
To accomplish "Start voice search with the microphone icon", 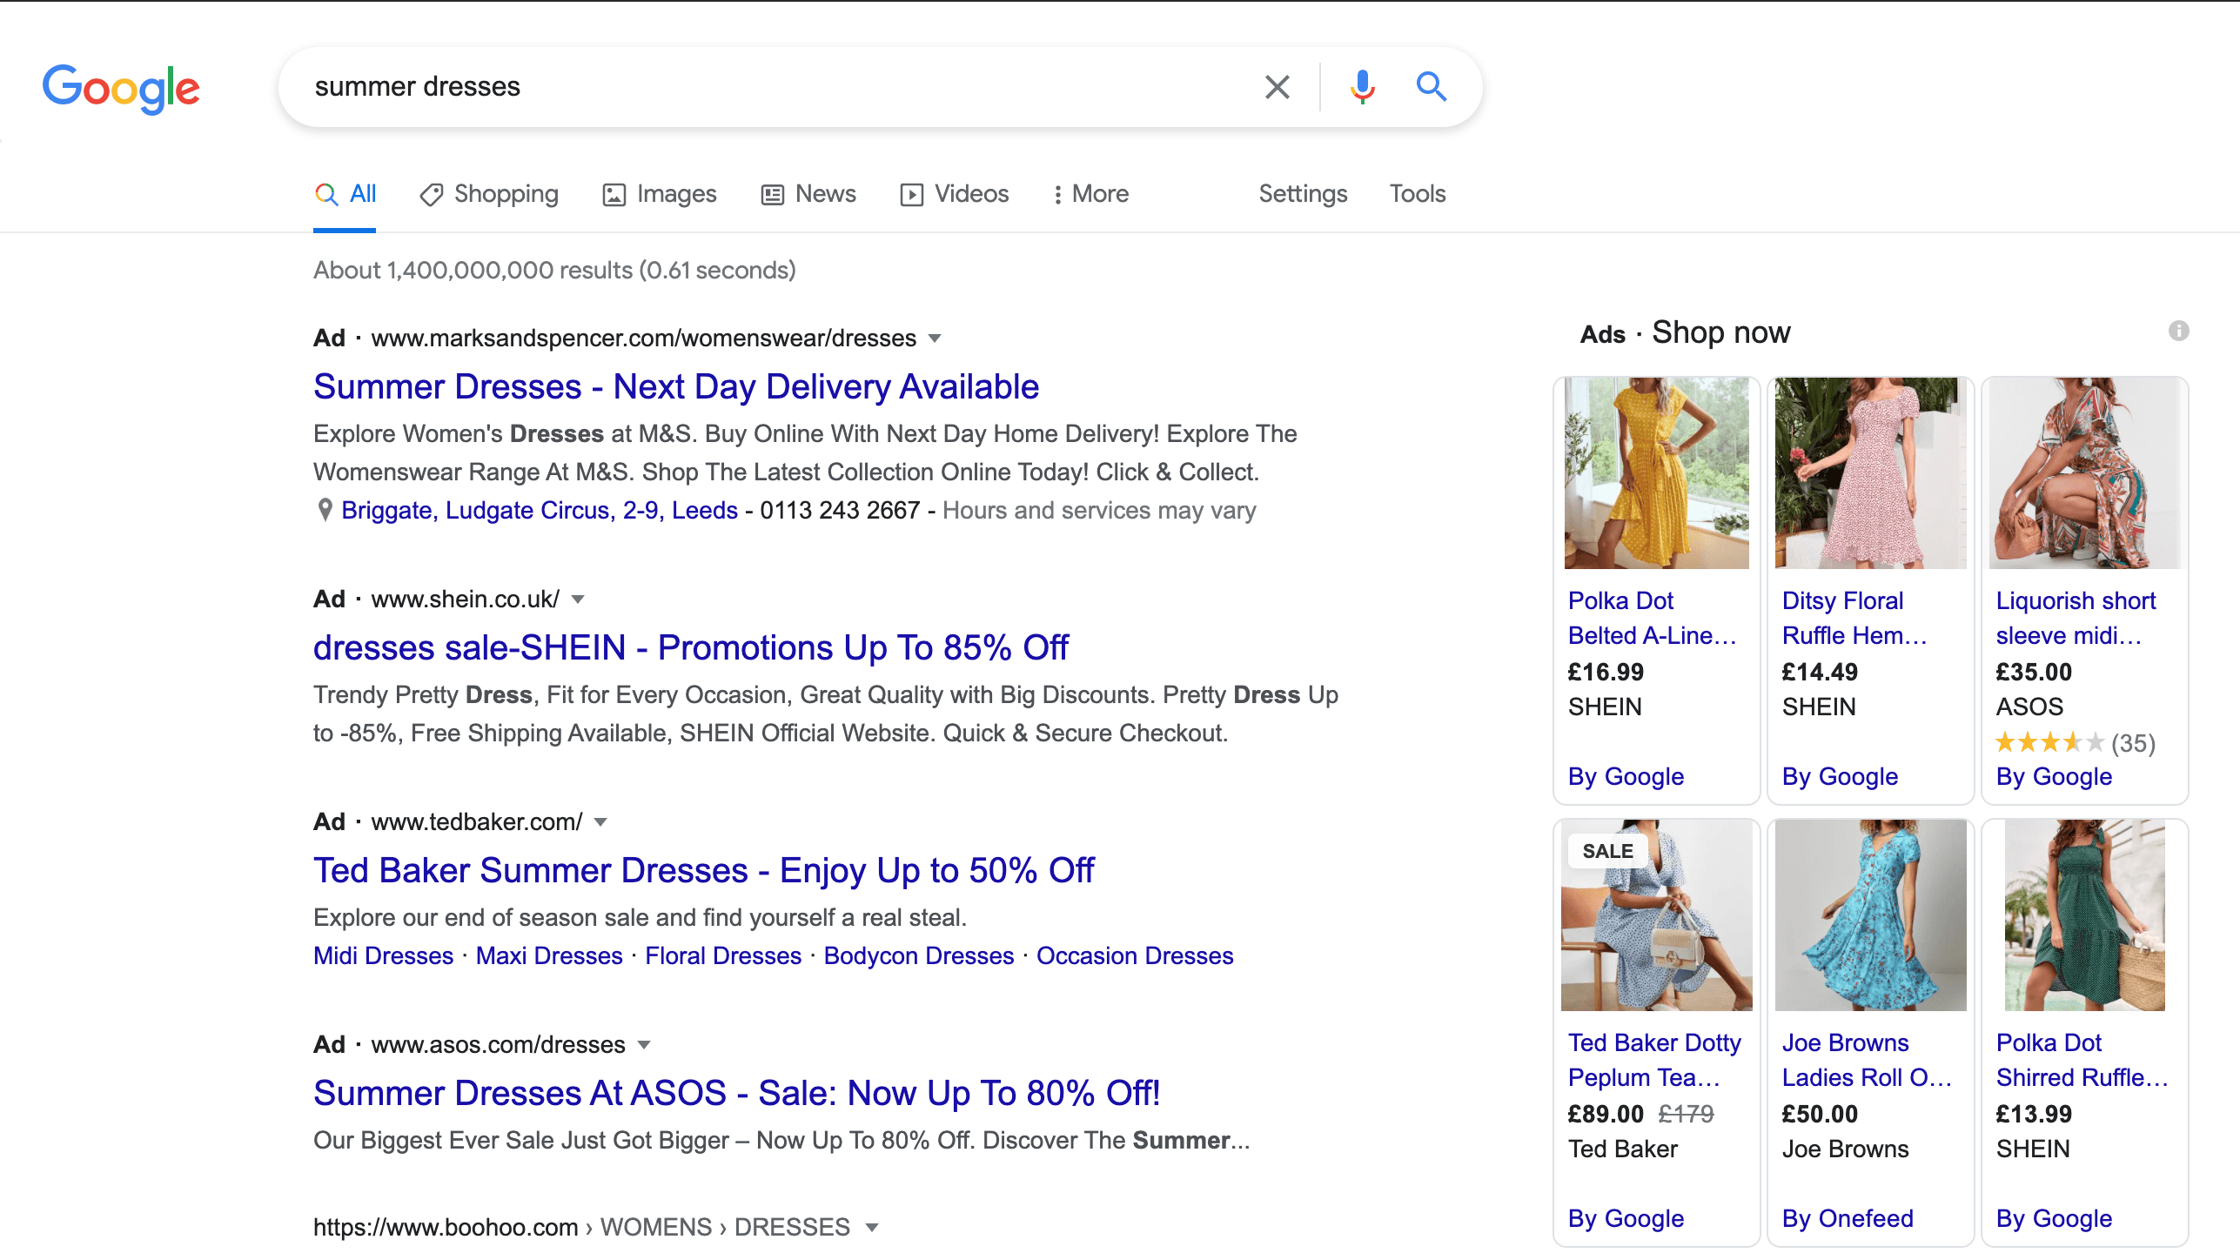I will click(1362, 87).
